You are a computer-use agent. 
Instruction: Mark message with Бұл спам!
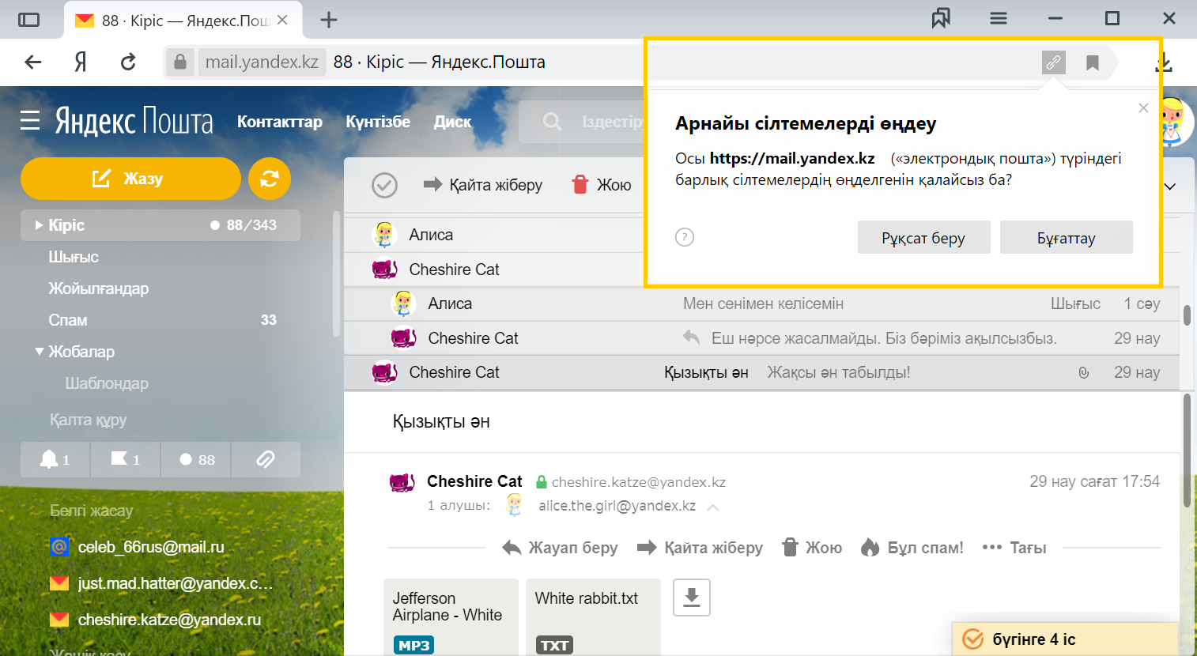coord(912,548)
